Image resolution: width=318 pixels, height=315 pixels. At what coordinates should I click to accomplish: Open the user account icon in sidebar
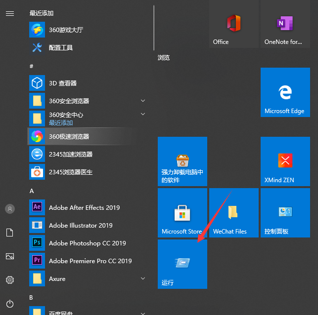pos(10,209)
